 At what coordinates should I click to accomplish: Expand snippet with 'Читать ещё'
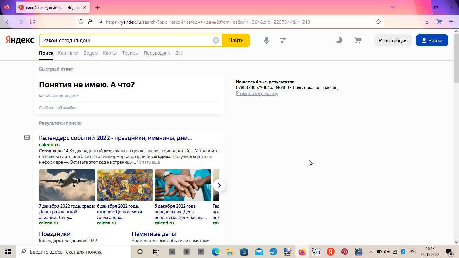point(148,162)
